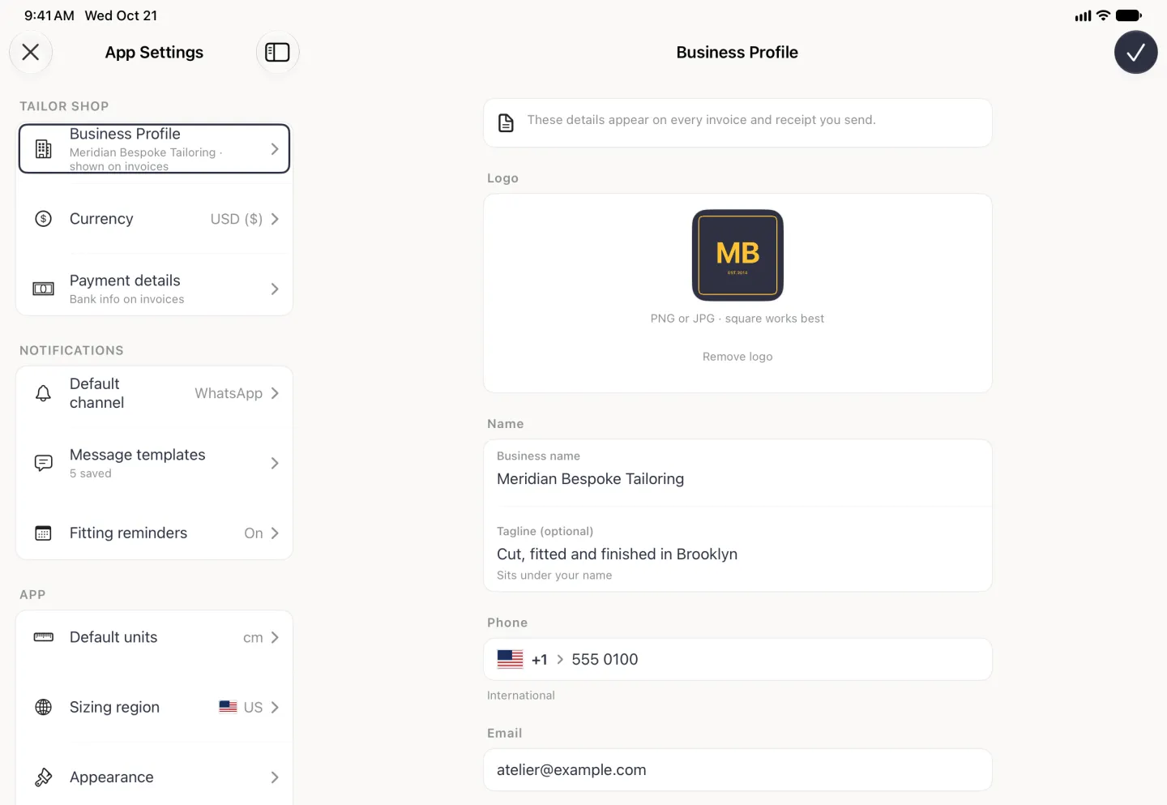Close App Settings with the X button
The width and height of the screenshot is (1167, 805).
click(31, 52)
